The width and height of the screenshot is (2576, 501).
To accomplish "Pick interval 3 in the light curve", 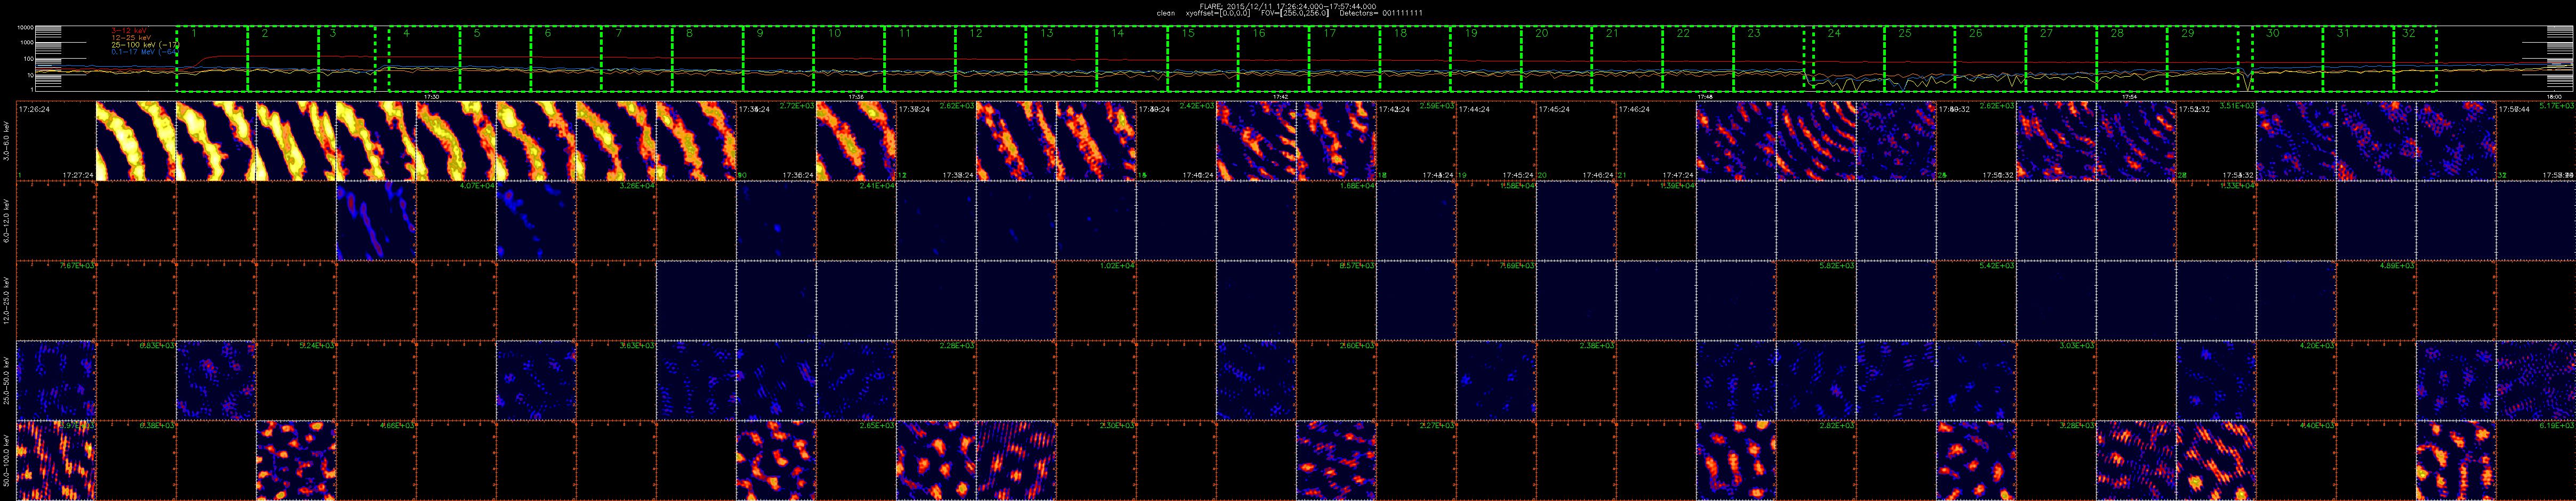I will click(334, 33).
